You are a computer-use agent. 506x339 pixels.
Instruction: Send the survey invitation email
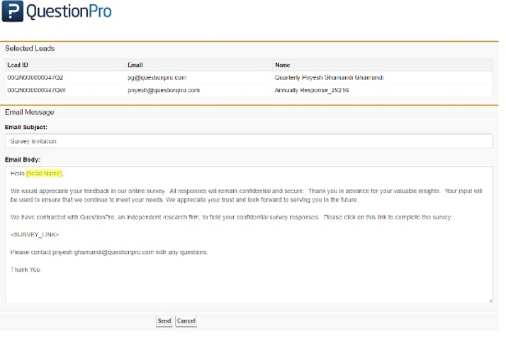point(164,321)
